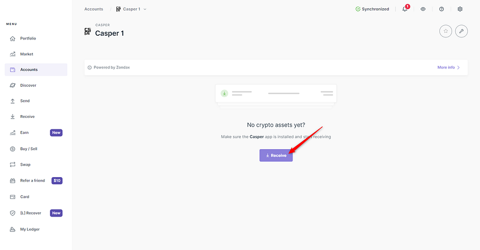Click the New badge next to Recover
Screen dimensions: 480x250
[57, 213]
